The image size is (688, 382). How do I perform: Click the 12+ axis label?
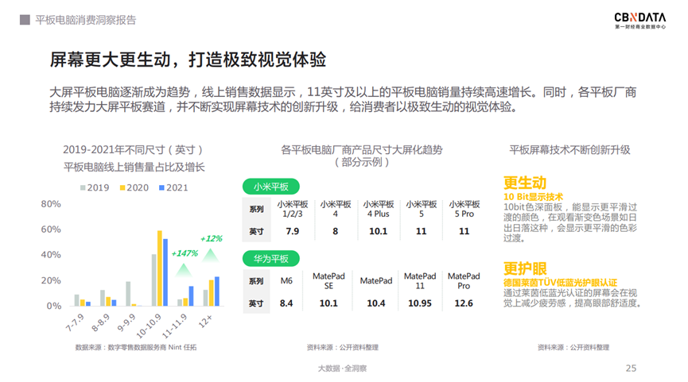click(x=205, y=321)
